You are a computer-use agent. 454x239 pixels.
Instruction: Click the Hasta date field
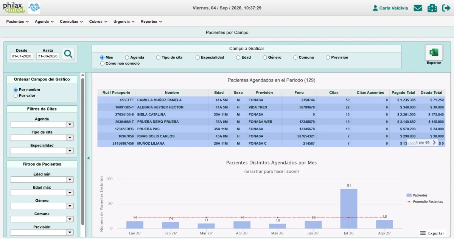(x=48, y=56)
